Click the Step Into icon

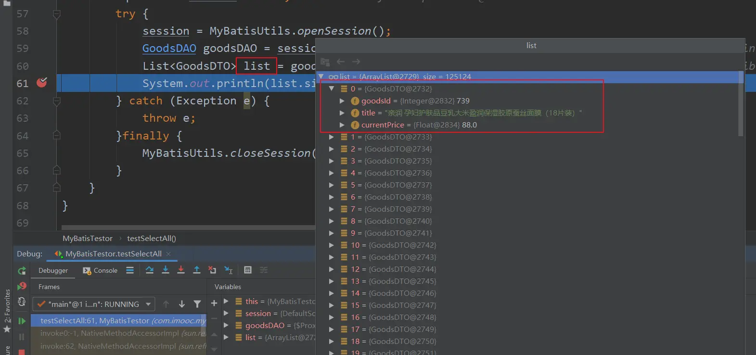coord(166,270)
